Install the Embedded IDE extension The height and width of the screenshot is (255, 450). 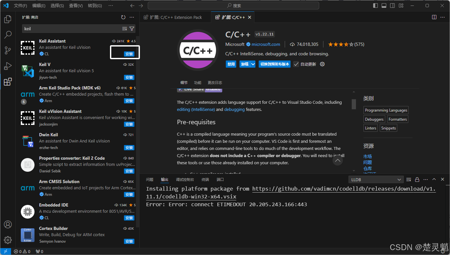tap(129, 218)
